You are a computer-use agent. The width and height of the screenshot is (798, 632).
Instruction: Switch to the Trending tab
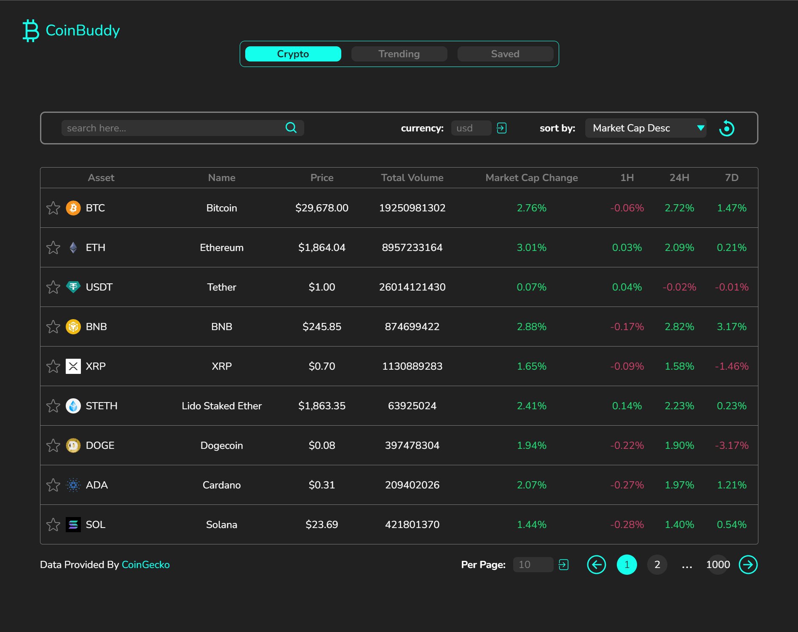coord(399,54)
